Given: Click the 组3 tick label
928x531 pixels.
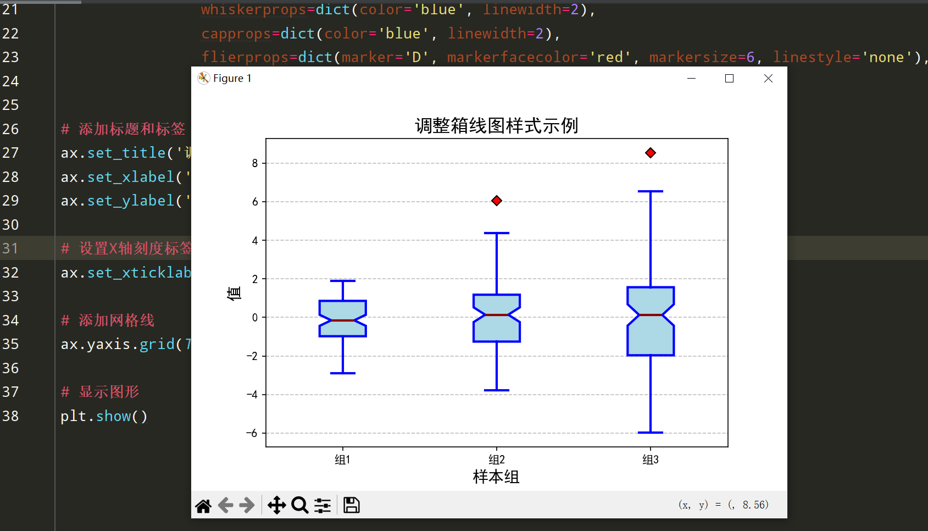Looking at the screenshot, I should click(651, 460).
